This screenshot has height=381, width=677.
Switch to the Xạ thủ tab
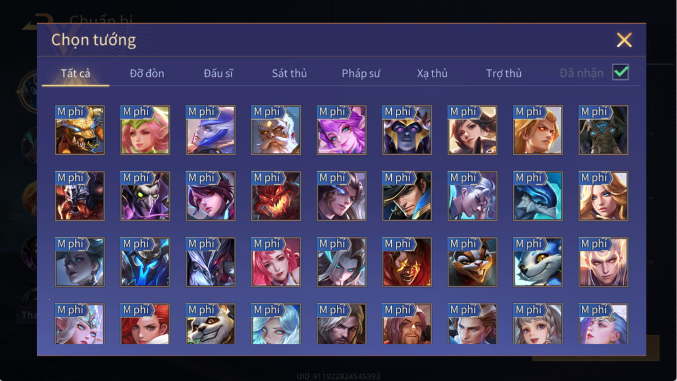click(432, 73)
